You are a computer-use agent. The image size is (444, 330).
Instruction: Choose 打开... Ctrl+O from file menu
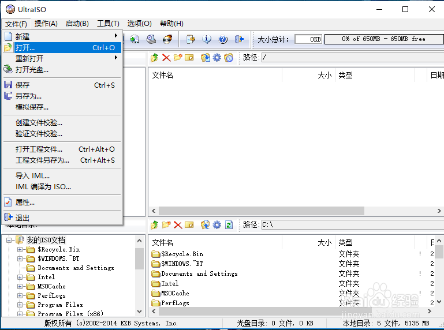point(62,47)
